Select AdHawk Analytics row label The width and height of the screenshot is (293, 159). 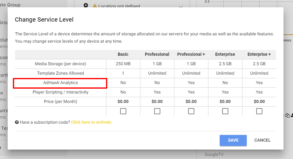pyautogui.click(x=61, y=83)
